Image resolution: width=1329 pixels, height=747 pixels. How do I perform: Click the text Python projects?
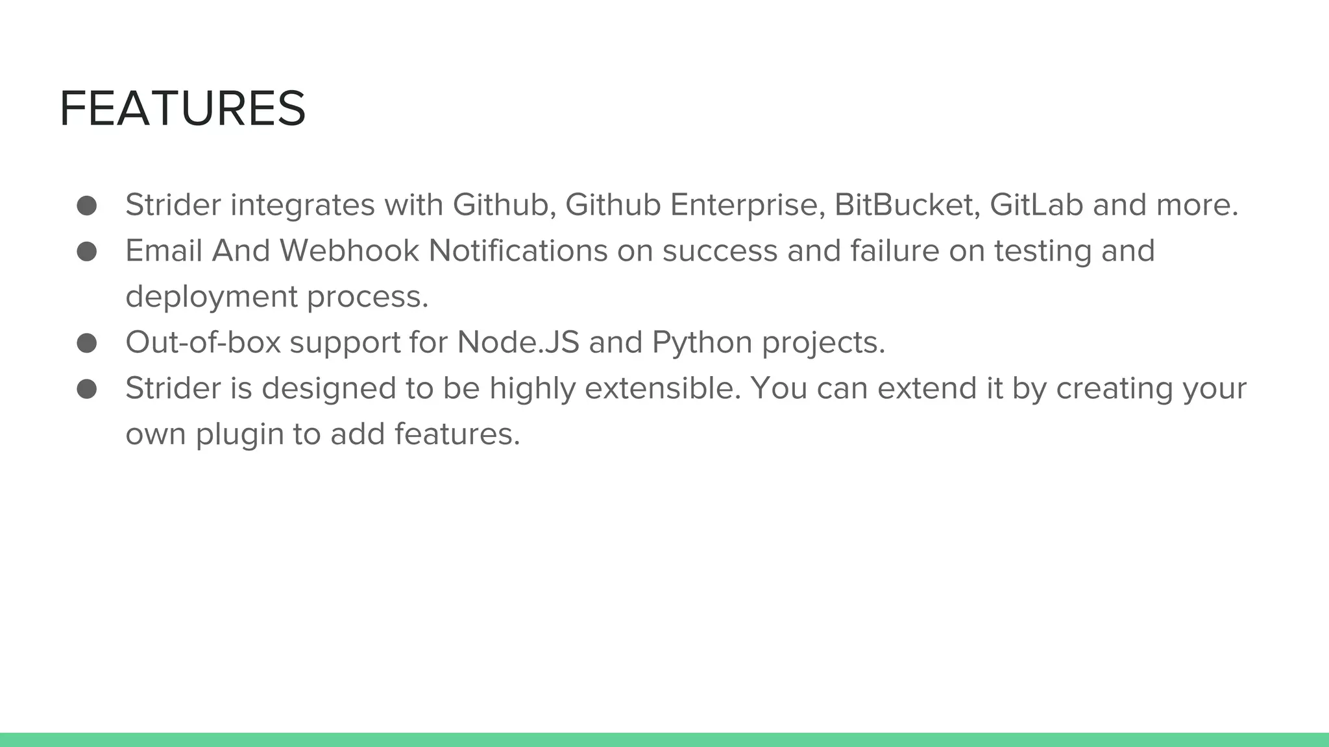click(x=768, y=343)
